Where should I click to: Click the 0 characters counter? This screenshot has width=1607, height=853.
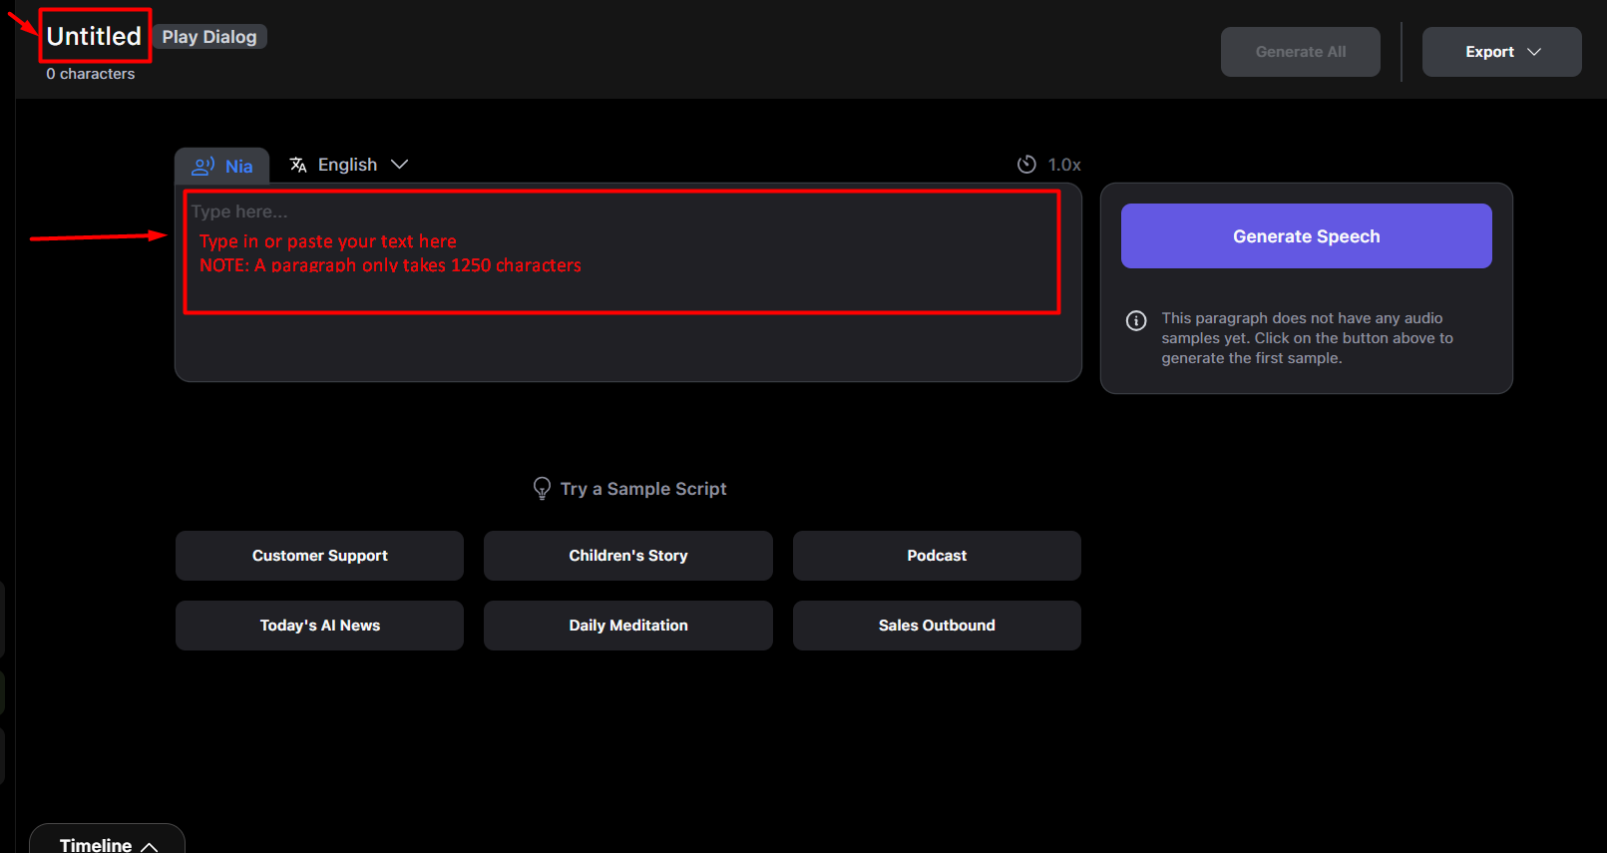coord(90,74)
